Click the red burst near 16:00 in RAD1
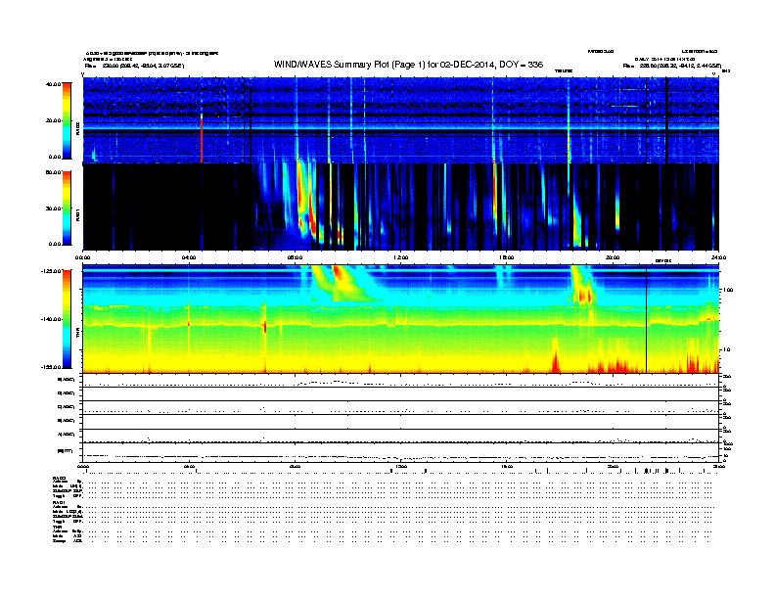Screen dimensions: 775x599 click(x=494, y=190)
